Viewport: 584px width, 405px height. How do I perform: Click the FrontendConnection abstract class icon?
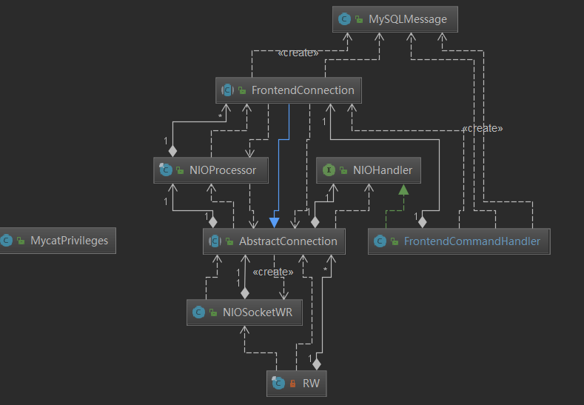[x=227, y=90]
